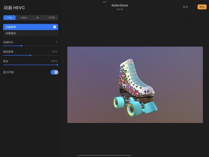Click the roller skate preview image
This screenshot has width=209, height=157.
pos(135,85)
